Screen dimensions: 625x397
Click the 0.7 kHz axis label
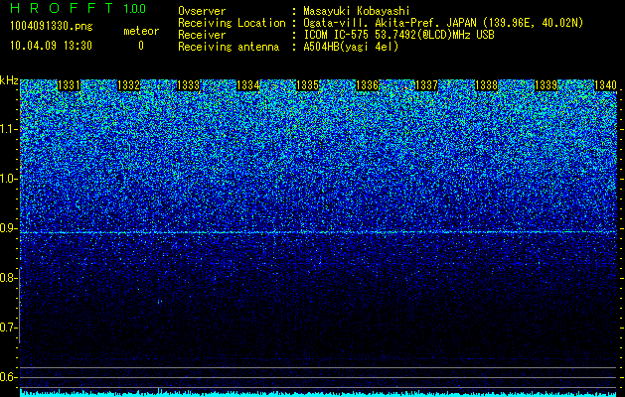click(7, 328)
